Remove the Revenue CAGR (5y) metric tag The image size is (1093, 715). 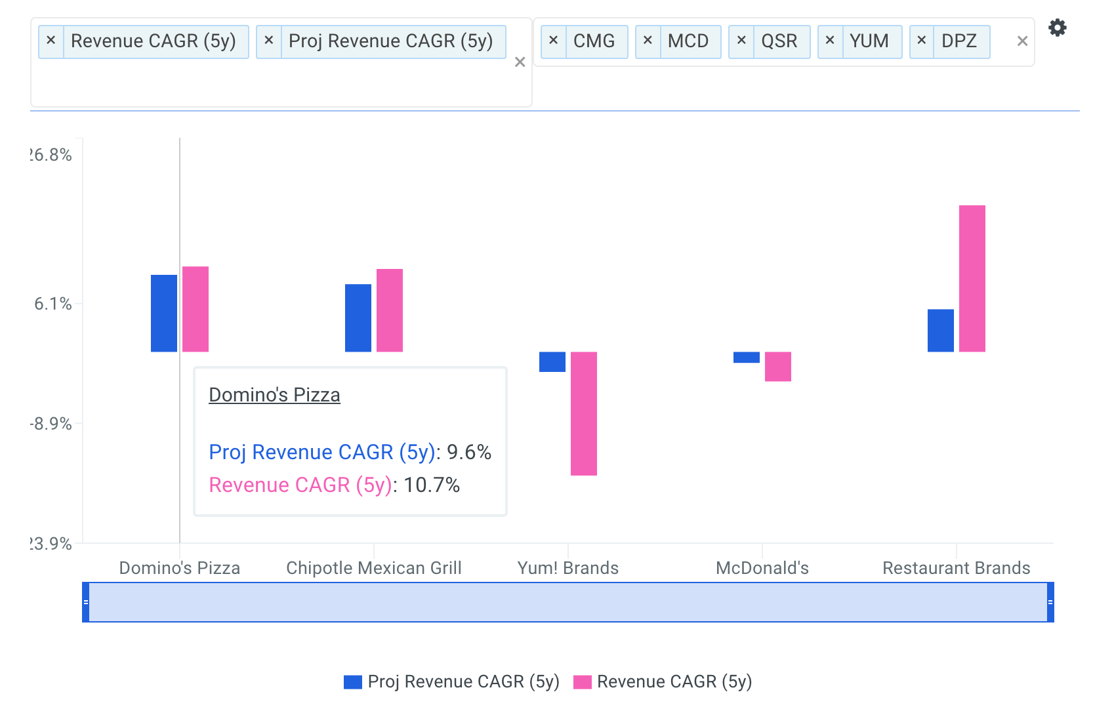pyautogui.click(x=51, y=41)
